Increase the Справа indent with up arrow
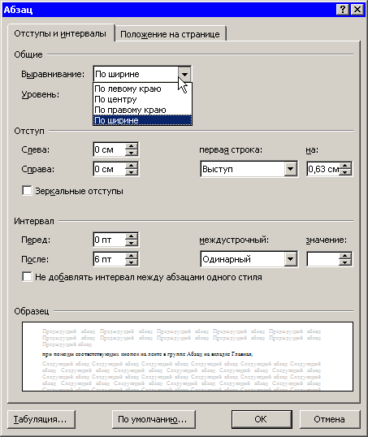The width and height of the screenshot is (368, 437). tap(132, 166)
